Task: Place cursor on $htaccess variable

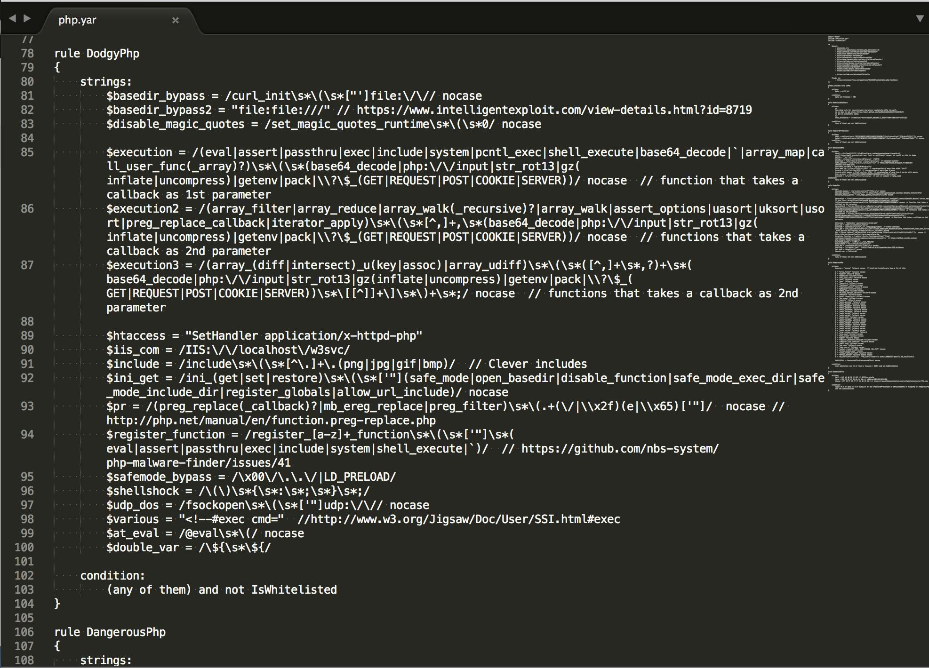Action: 136,336
